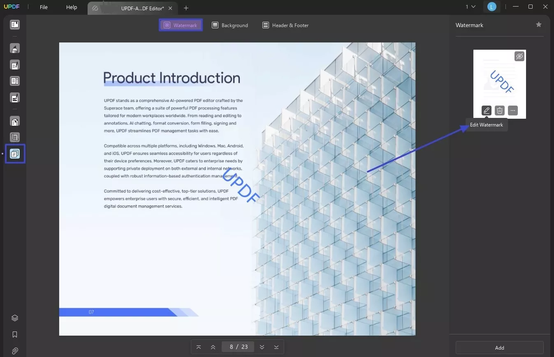
Task: Select the UPDF watermark thumbnail
Action: click(x=500, y=84)
